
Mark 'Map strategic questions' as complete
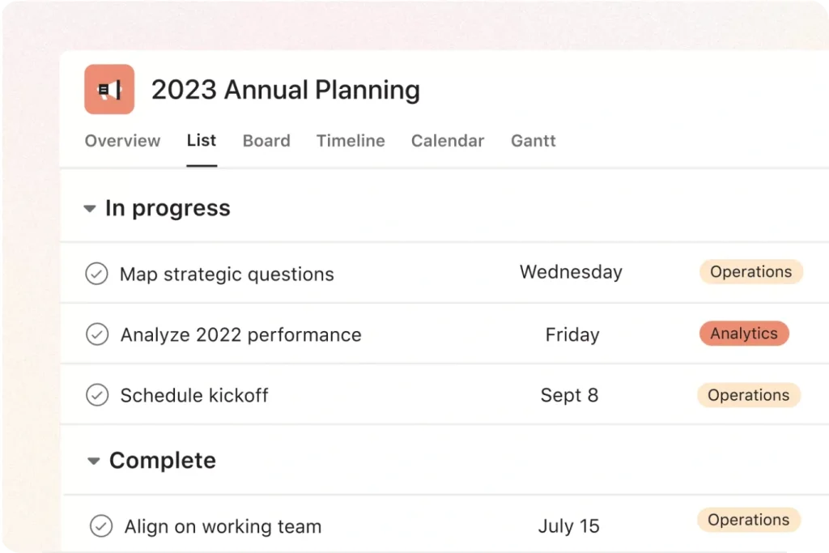96,274
